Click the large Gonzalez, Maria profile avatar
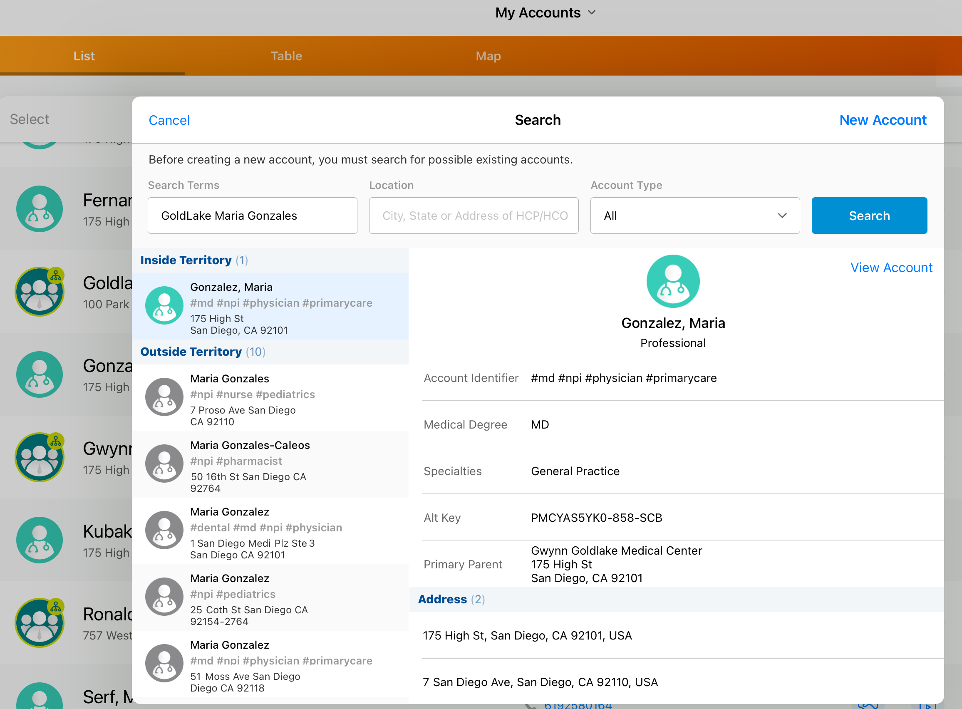 tap(673, 281)
